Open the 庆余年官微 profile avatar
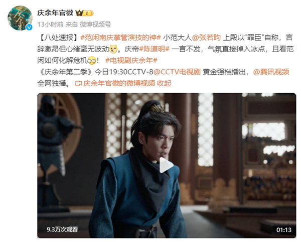 20,18
